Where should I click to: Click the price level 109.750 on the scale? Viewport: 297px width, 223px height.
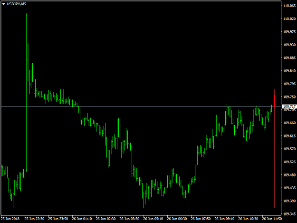tap(289, 97)
